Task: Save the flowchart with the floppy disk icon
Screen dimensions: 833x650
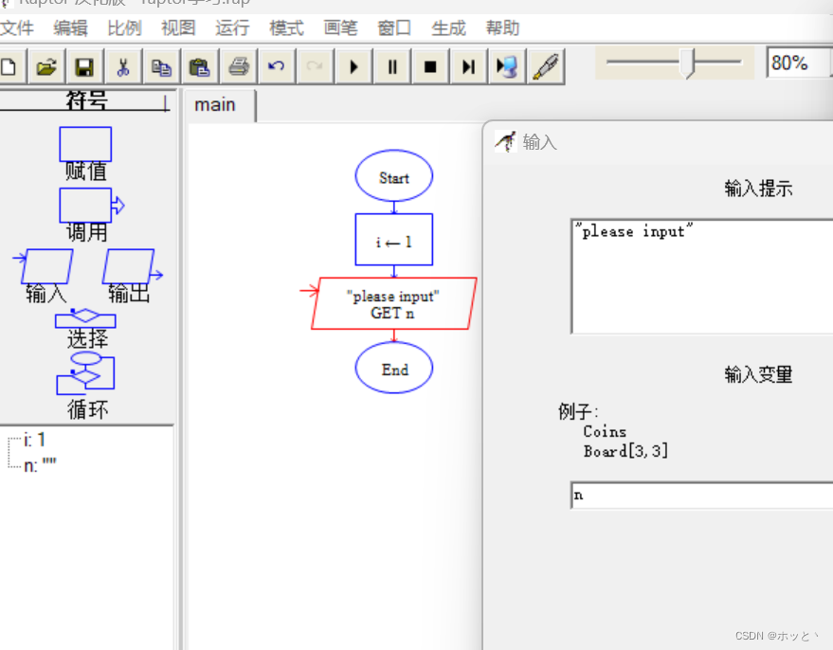Action: tap(85, 67)
